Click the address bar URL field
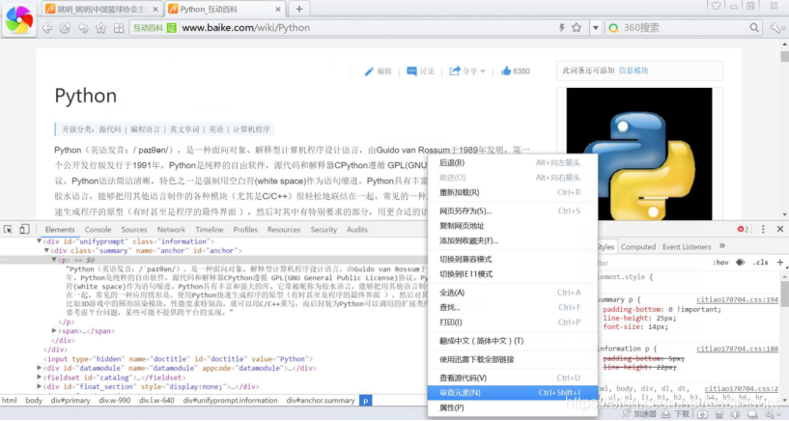The height and width of the screenshot is (421, 789). click(x=367, y=28)
